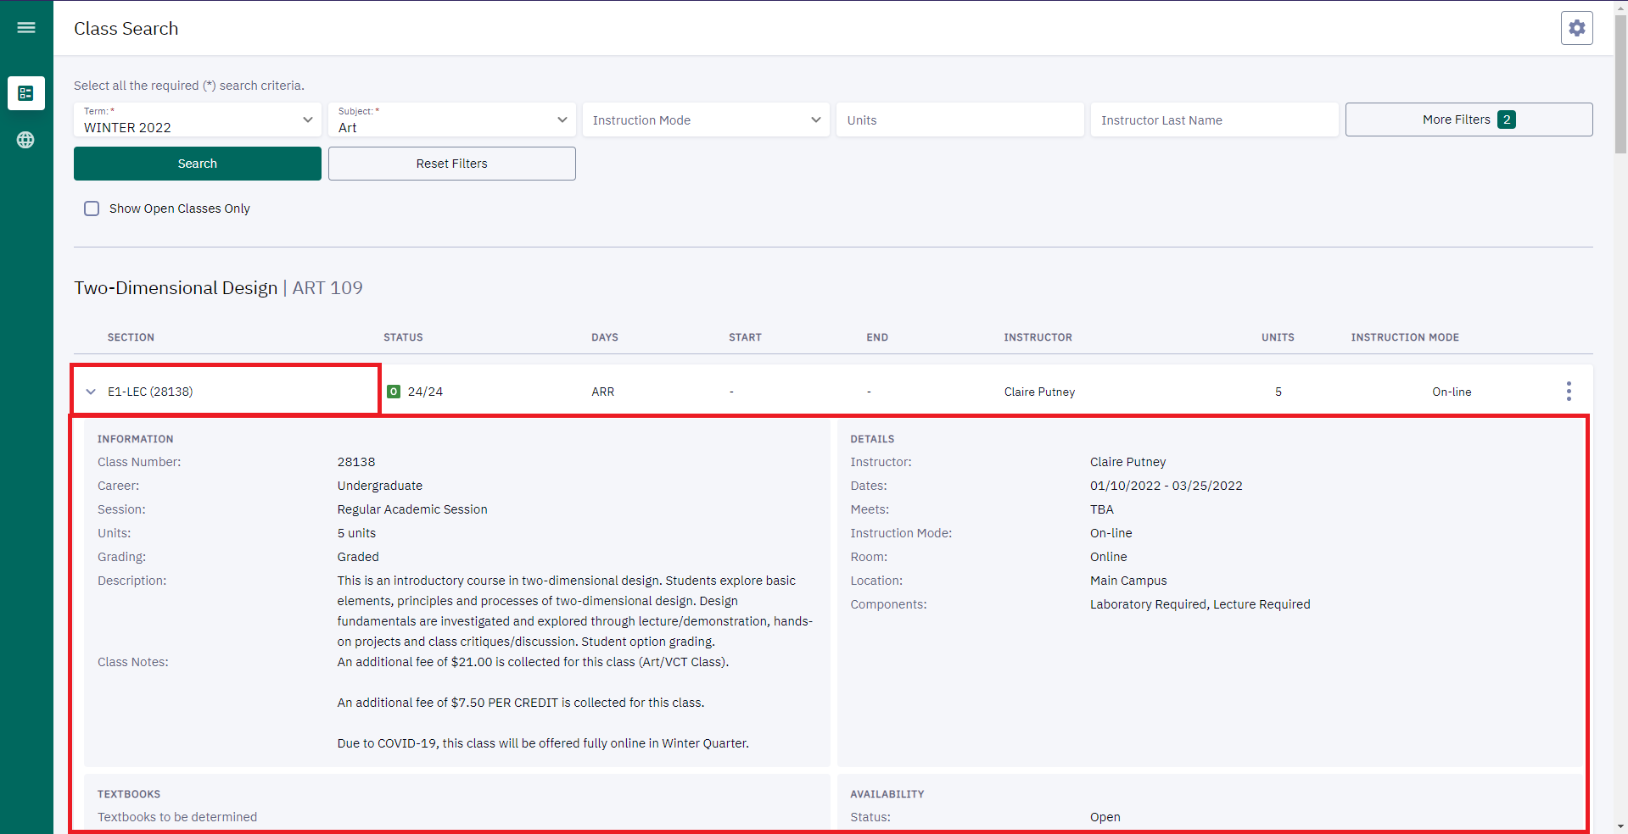Click the INSTRUCTOR column header

(x=1038, y=337)
